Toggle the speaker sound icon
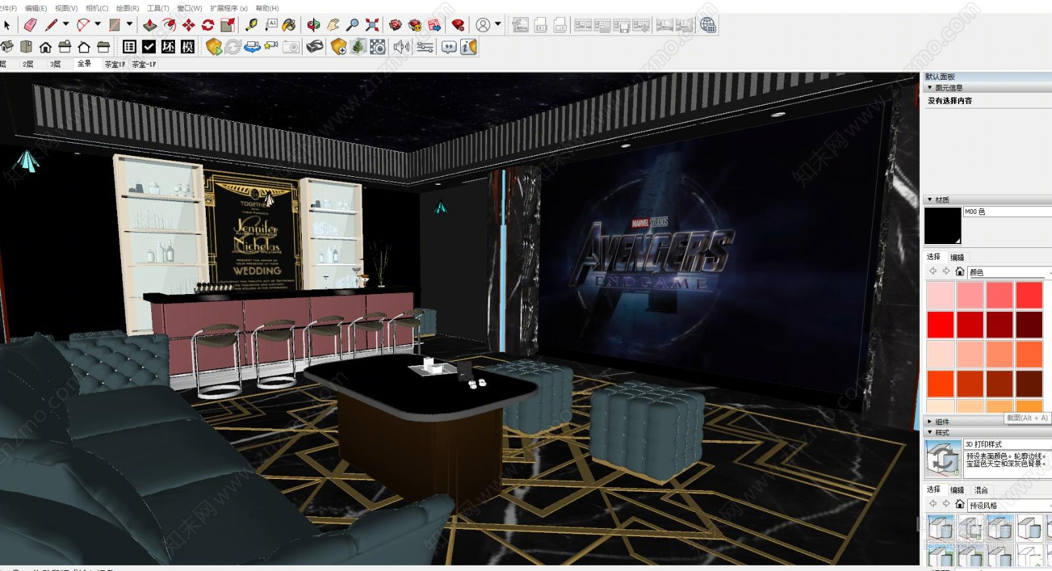This screenshot has width=1052, height=571. click(x=401, y=47)
